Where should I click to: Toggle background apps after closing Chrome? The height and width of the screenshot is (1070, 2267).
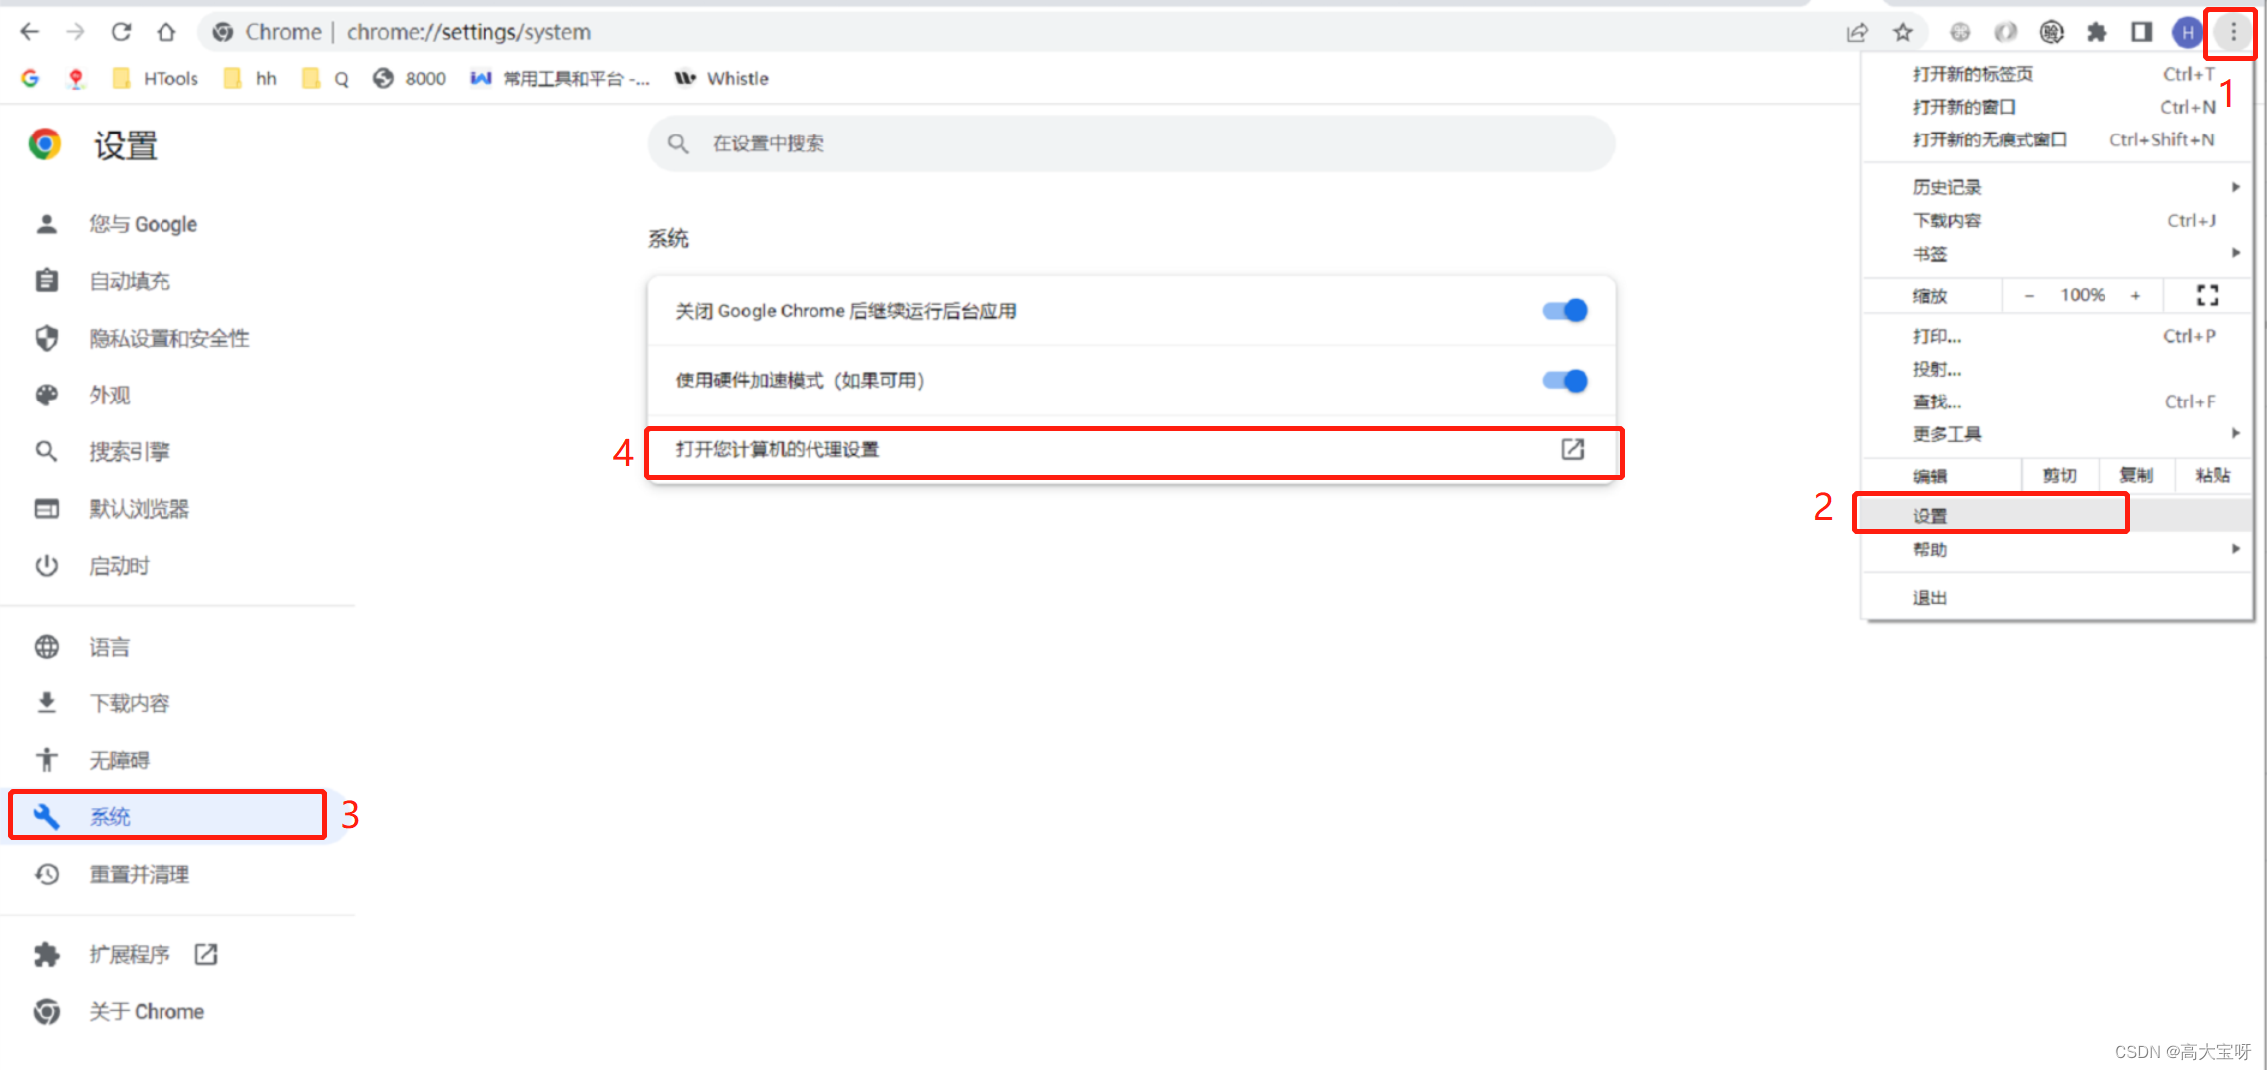(1564, 310)
